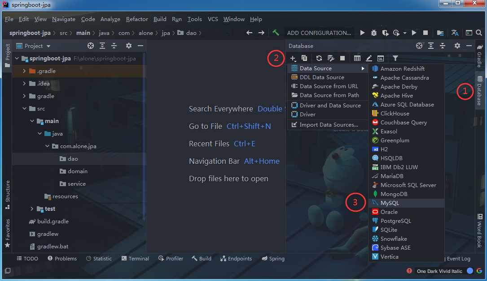487x281 pixels.
Task: Open the Endpoints tool window
Action: (236, 259)
